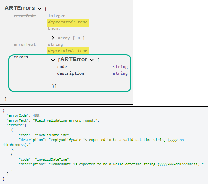208x184 pixels.
Task: Click the ARTErrors schema title
Action: [x=20, y=8]
